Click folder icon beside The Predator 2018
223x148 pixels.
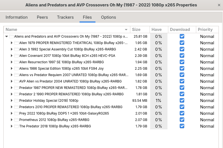[16, 126]
